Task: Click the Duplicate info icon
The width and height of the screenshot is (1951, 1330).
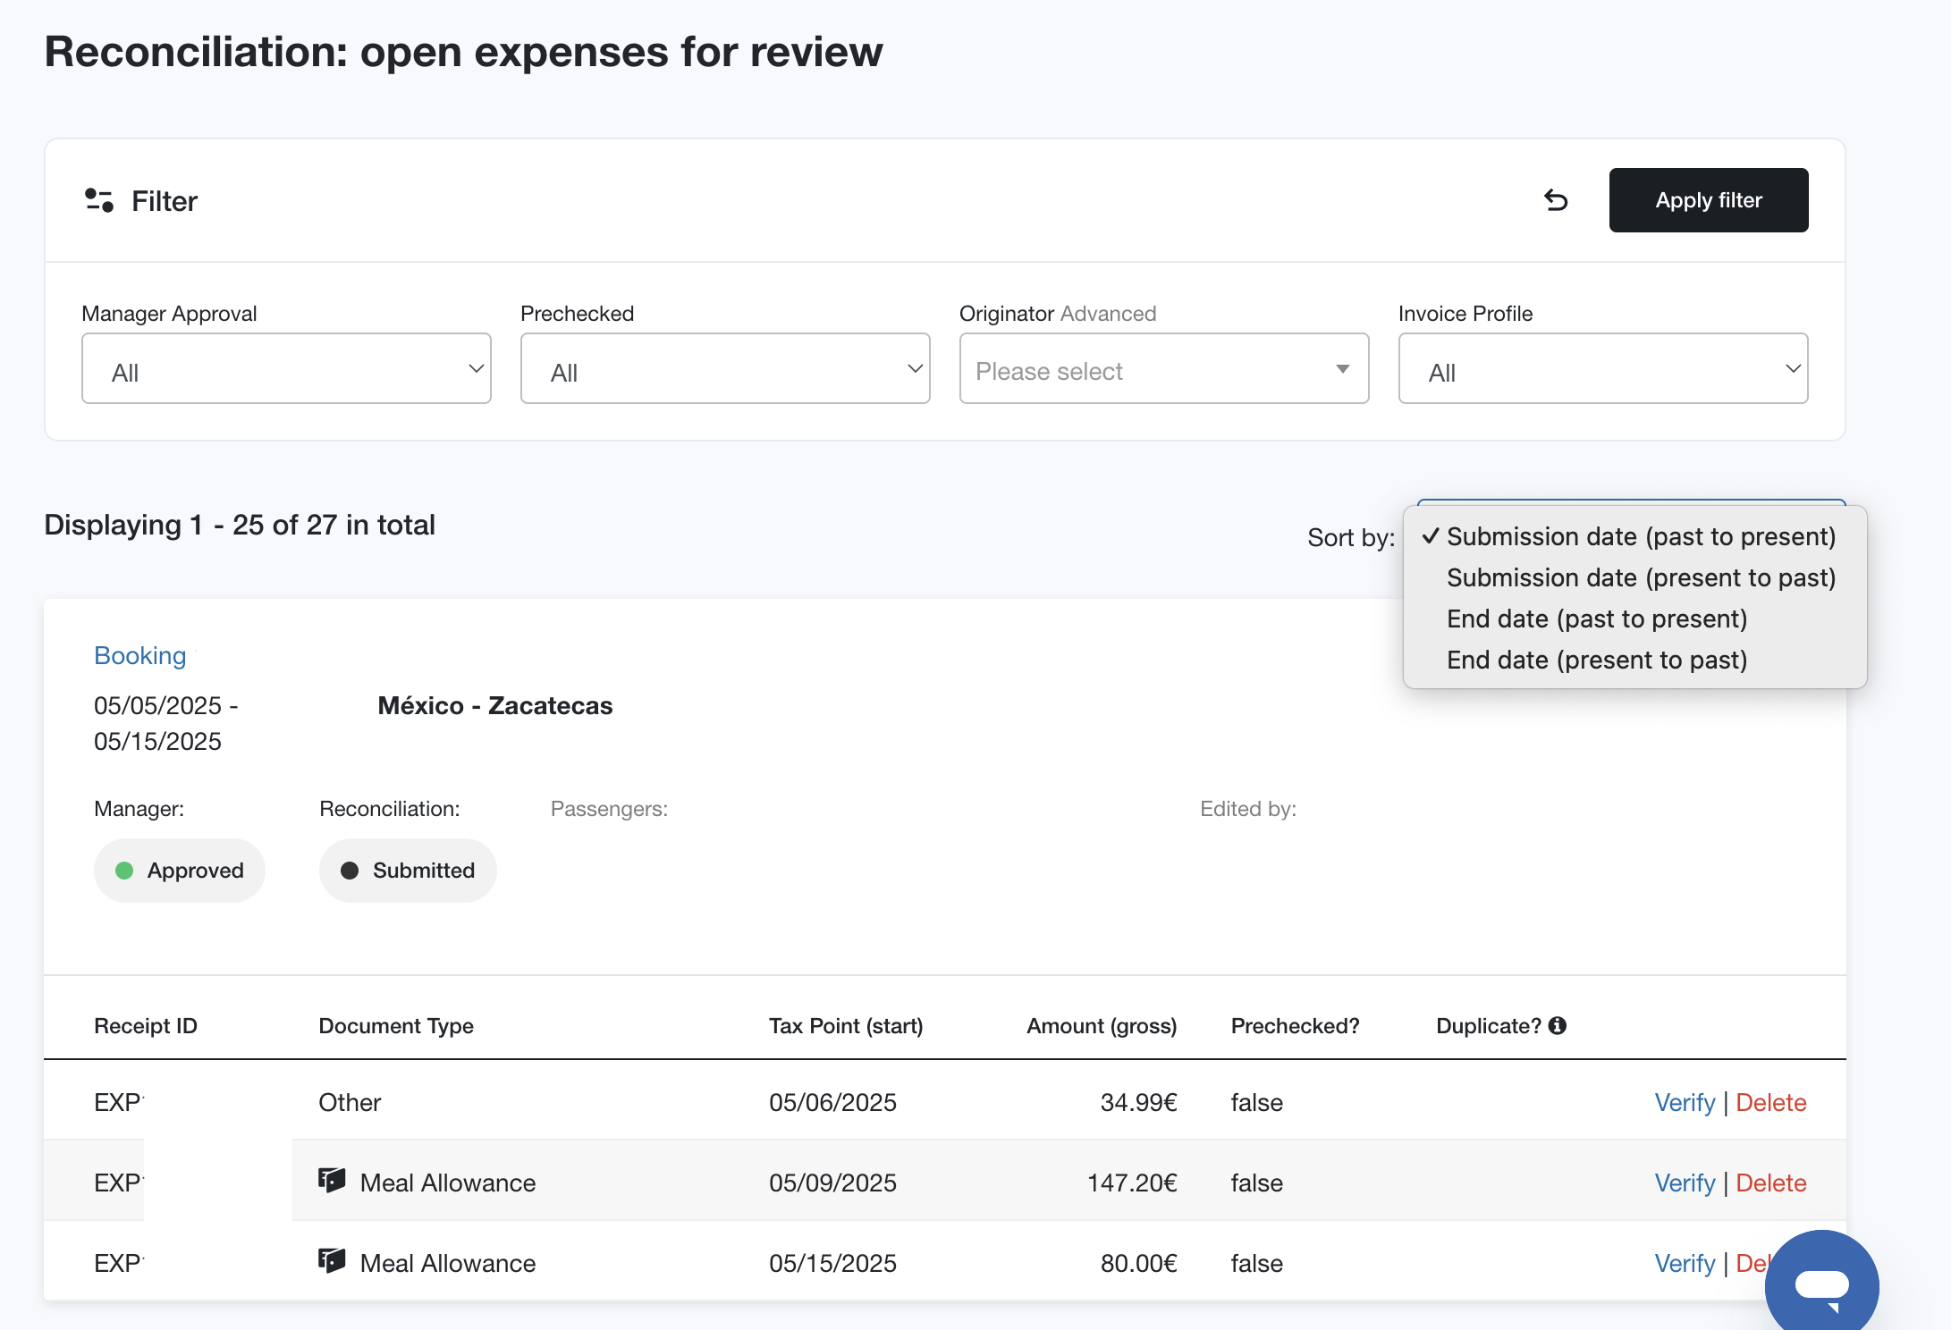Action: pos(1558,1025)
